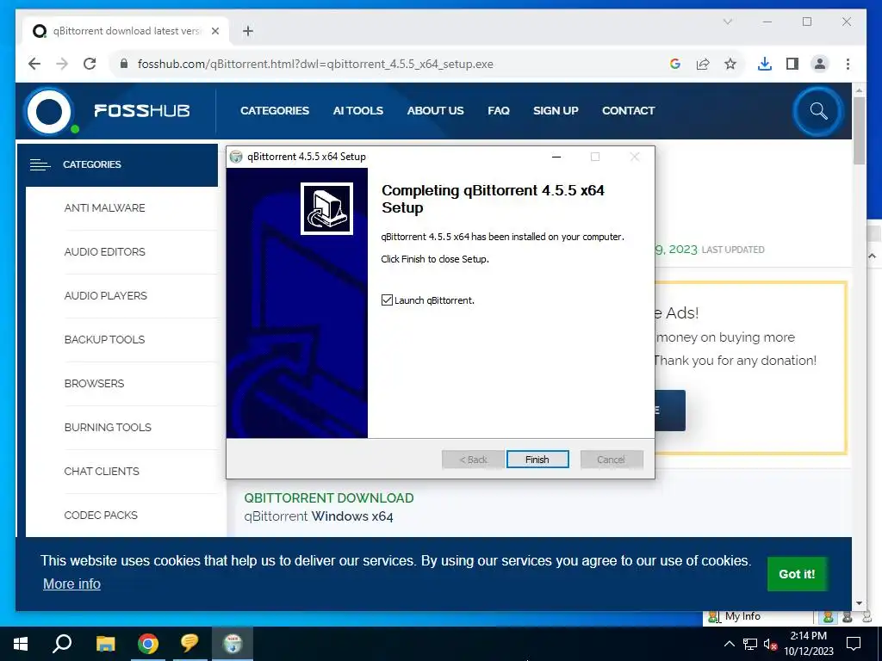Click the qBittorrent installer taskbar icon
882x661 pixels.
pos(233,644)
